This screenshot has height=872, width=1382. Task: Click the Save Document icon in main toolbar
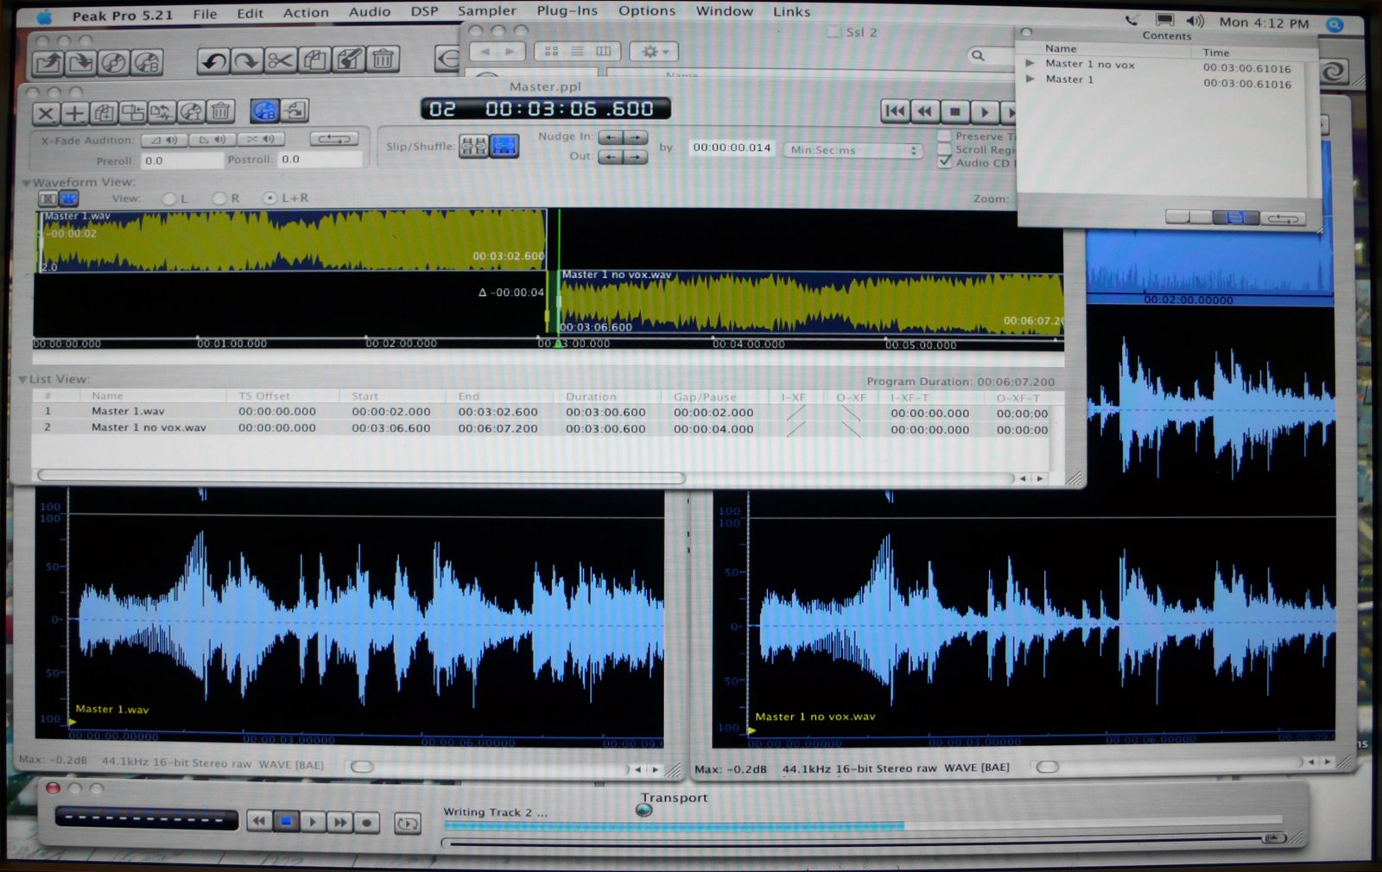tap(82, 62)
